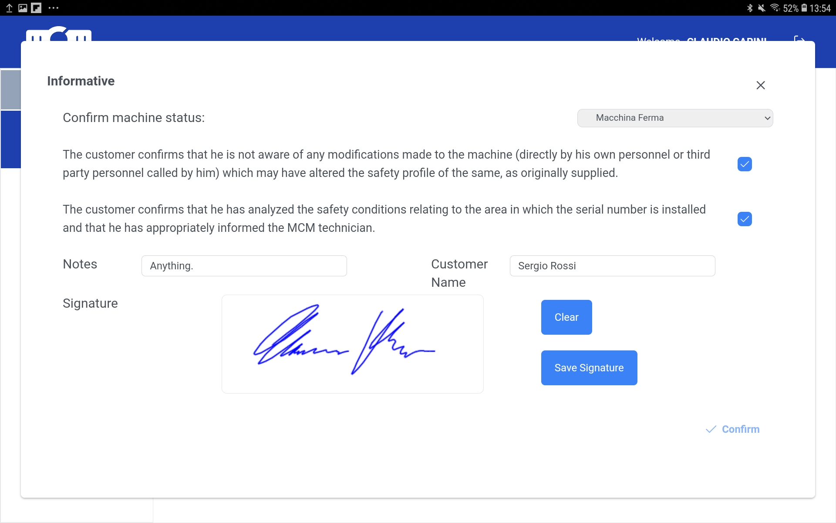Close the Informative dialog with X
This screenshot has width=836, height=523.
[x=760, y=85]
